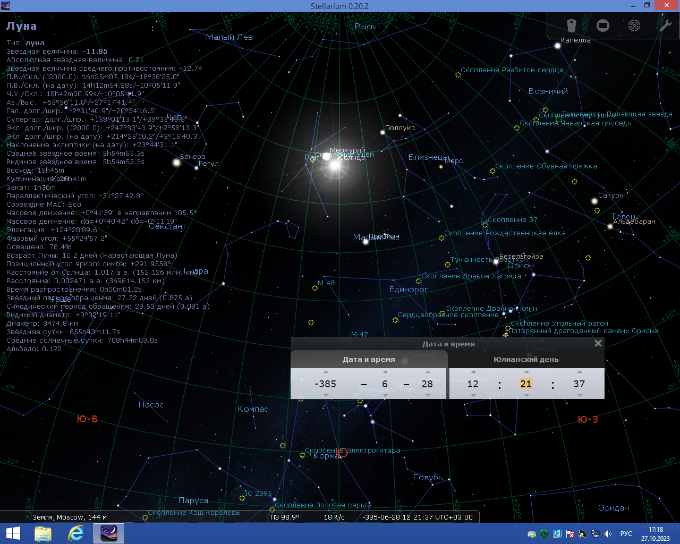
Task: Click the year field showing -385
Action: point(326,384)
